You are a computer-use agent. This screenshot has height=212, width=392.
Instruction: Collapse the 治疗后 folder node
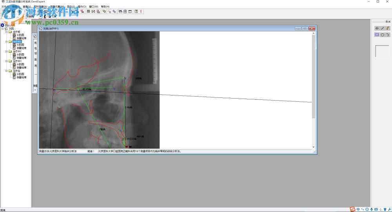(7, 71)
